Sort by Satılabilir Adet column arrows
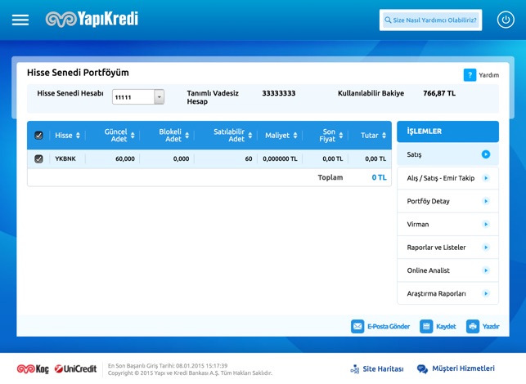This screenshot has width=526, height=384. (250, 136)
